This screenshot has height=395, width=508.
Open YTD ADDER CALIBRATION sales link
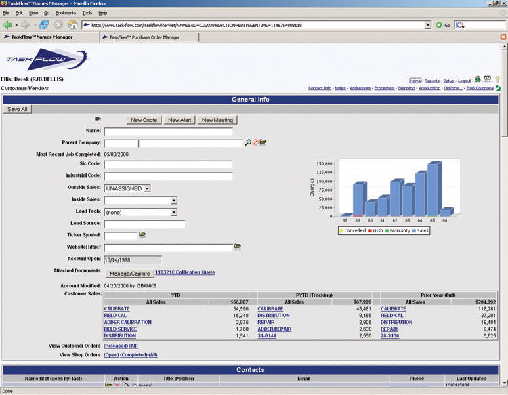pyautogui.click(x=127, y=322)
